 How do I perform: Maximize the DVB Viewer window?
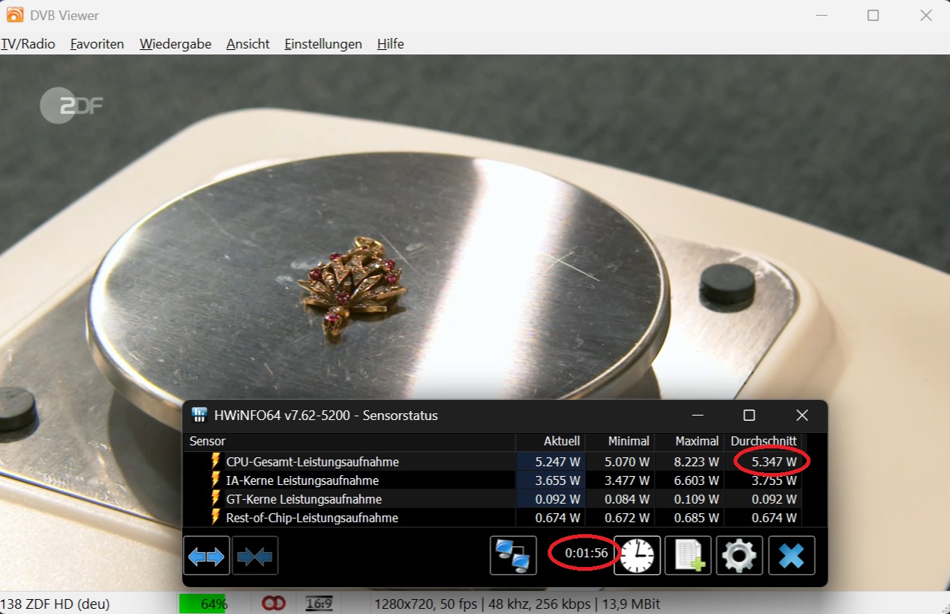coord(873,15)
